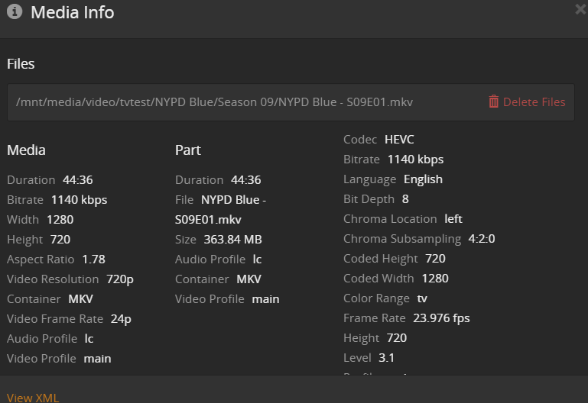Viewport: 588px width, 403px height.
Task: Click the English language value
Action: [423, 179]
